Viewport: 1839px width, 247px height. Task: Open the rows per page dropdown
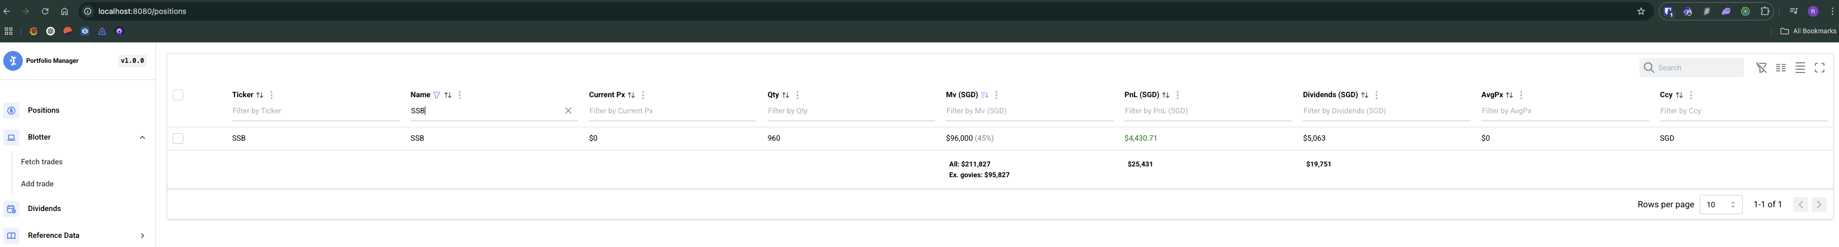tap(1721, 205)
